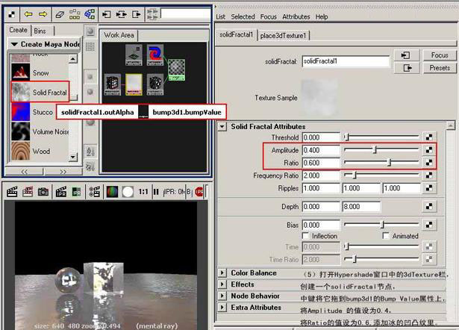
Task: Click << button below node list
Action: 25,172
